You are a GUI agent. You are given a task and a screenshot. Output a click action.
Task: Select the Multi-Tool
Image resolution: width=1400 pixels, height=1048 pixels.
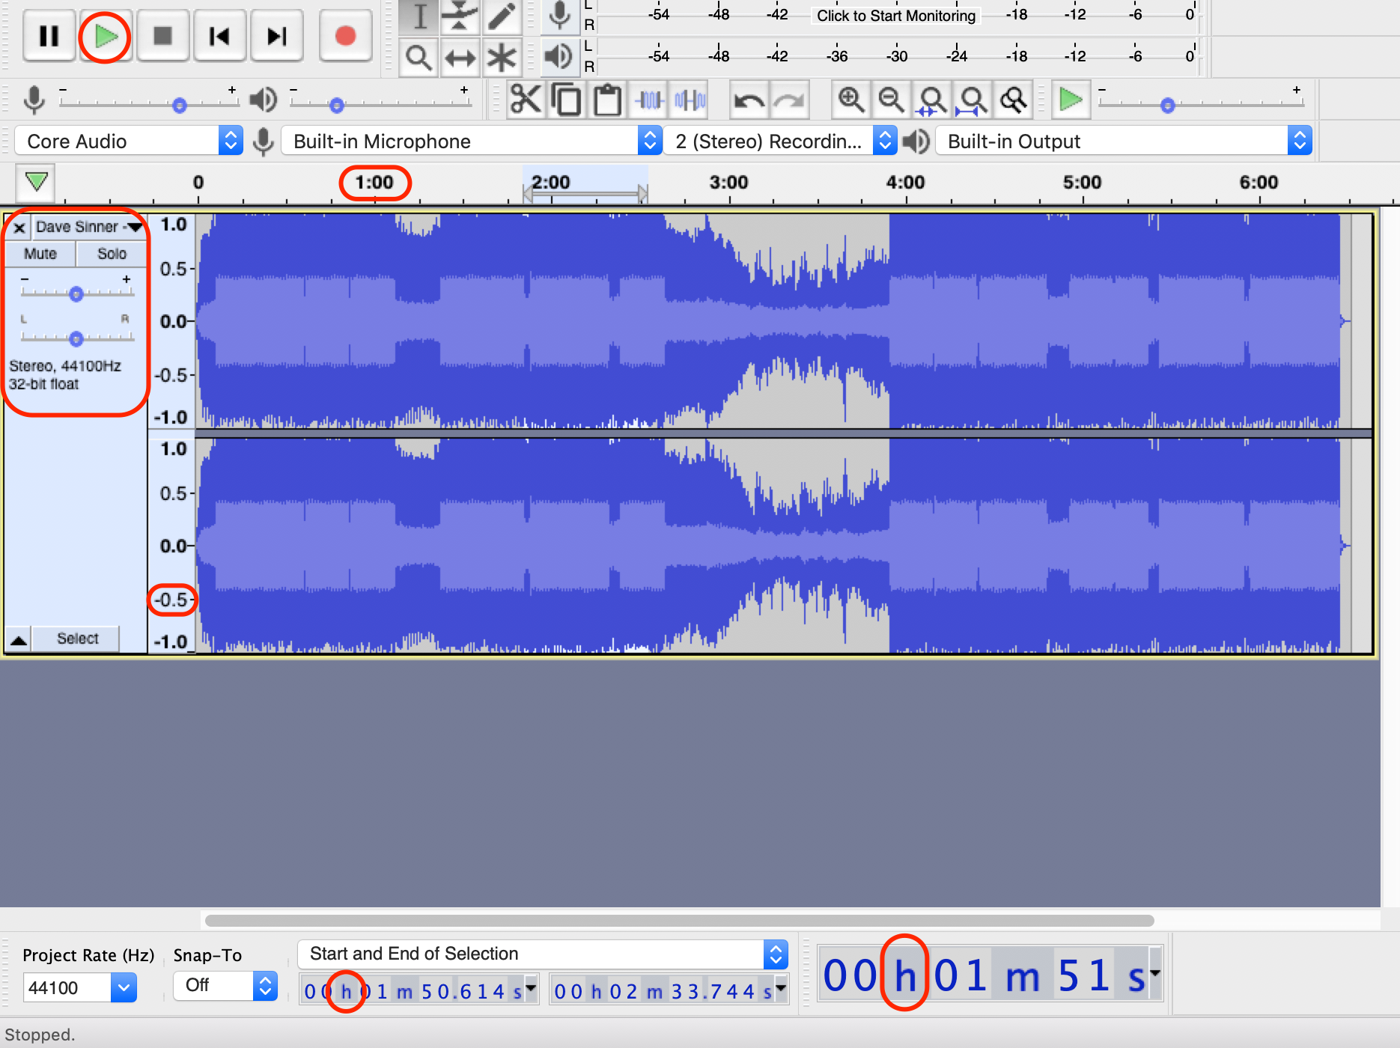click(502, 57)
